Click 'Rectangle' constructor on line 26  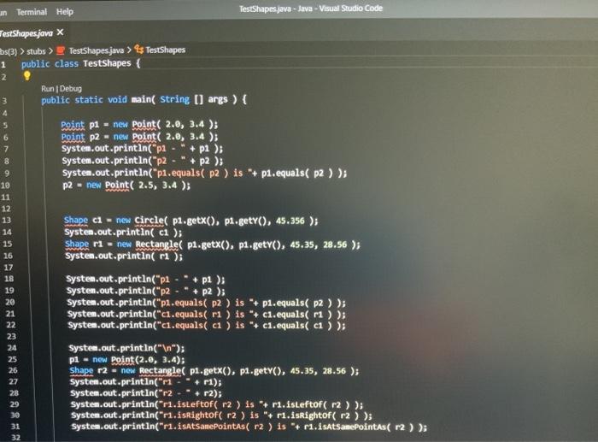click(160, 371)
